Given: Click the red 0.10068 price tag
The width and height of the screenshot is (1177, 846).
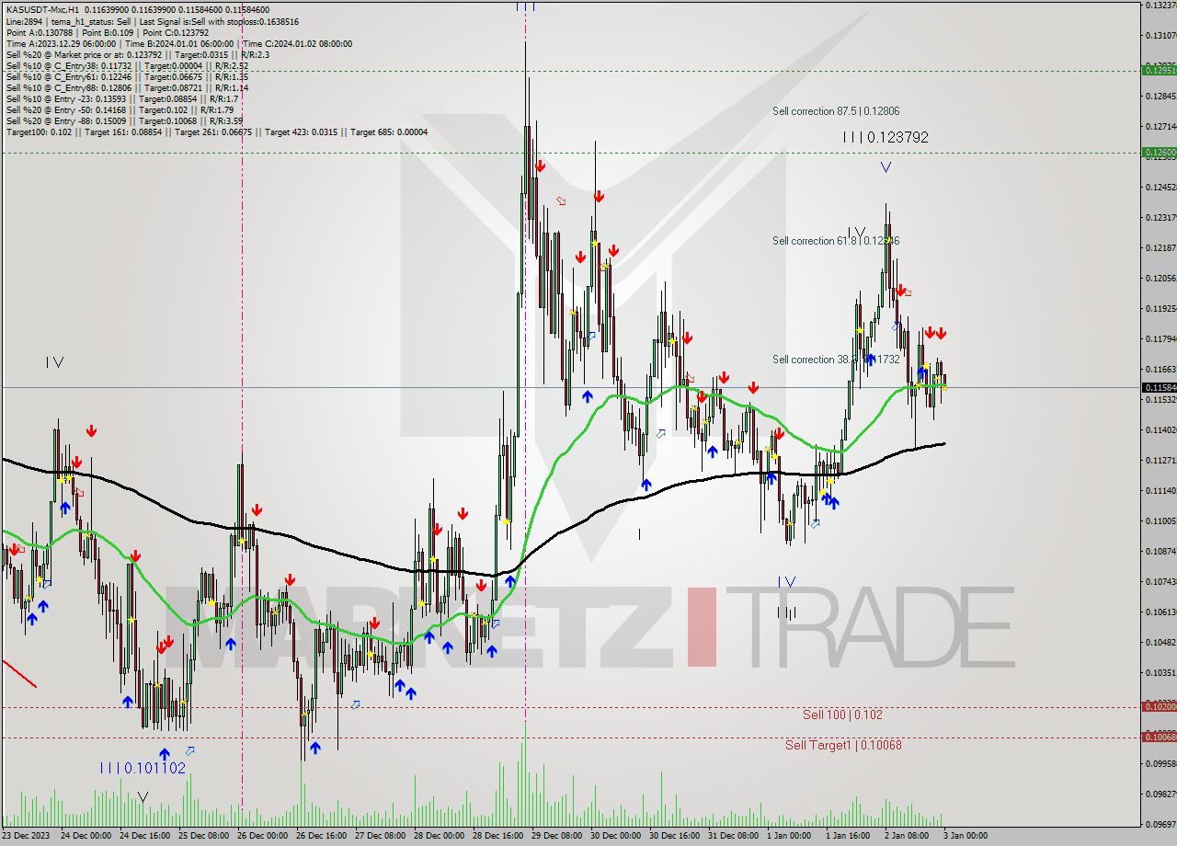Looking at the screenshot, I should pyautogui.click(x=1159, y=737).
